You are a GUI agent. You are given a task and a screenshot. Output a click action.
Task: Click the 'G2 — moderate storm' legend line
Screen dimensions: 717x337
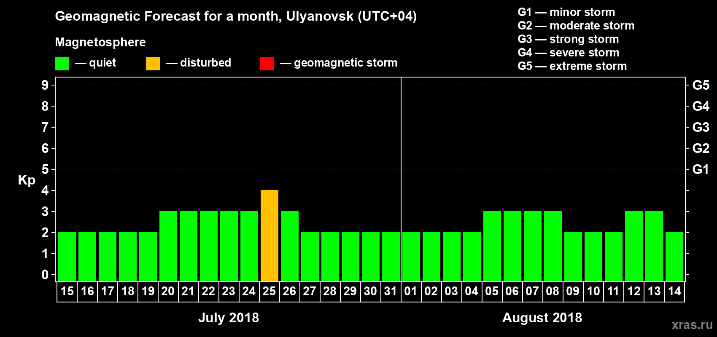tap(576, 26)
